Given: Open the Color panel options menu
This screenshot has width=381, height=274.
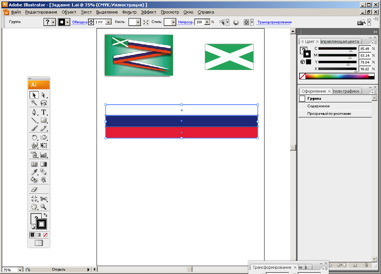Looking at the screenshot, I should [x=375, y=43].
